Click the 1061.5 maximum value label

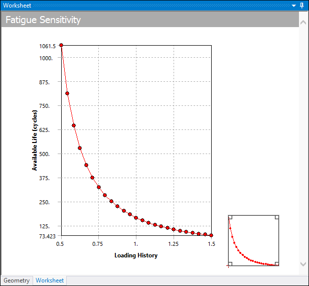coord(48,46)
